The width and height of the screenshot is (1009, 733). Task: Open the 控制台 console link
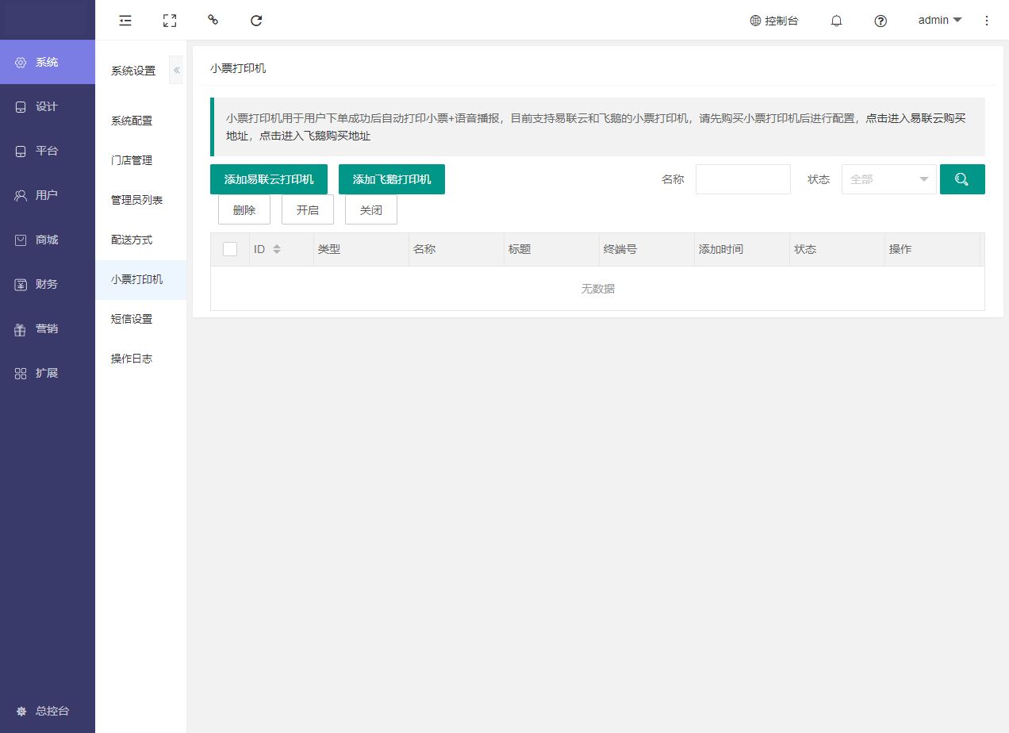(774, 21)
